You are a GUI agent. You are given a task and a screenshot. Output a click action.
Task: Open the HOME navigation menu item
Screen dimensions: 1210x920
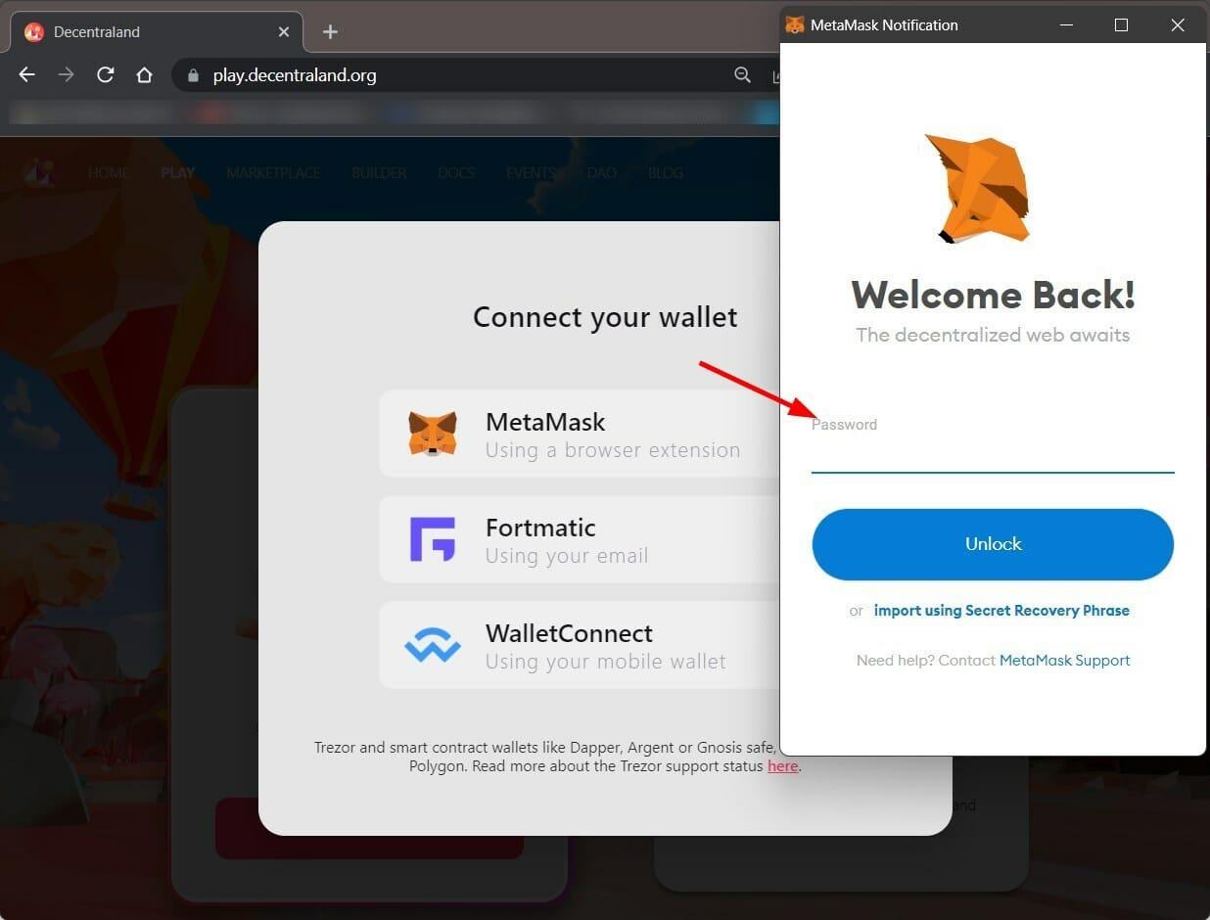pyautogui.click(x=108, y=173)
